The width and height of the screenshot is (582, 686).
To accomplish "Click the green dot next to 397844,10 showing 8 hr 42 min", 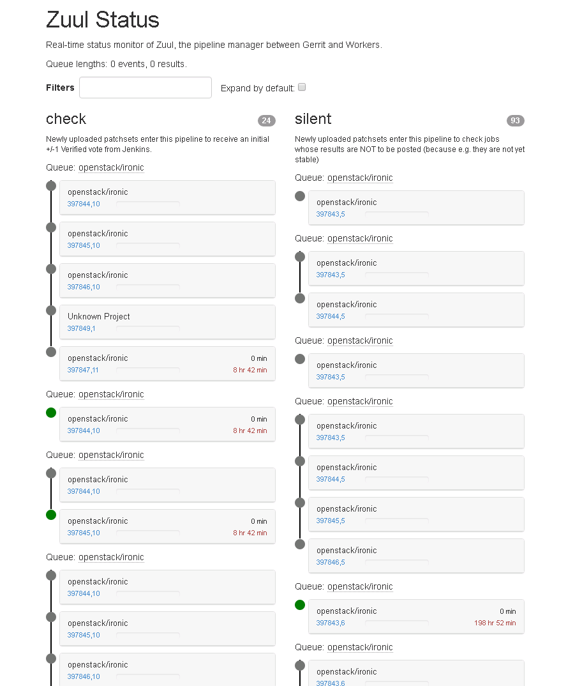I will tap(51, 413).
